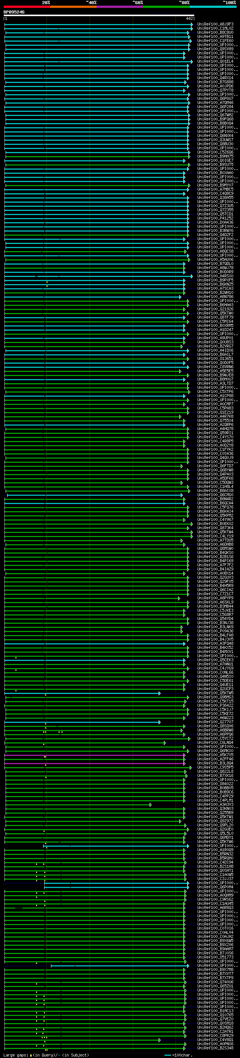Click the UniRef100_Q7PYT8 label

click(215, 90)
